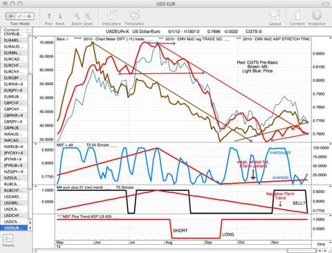Image resolution: width=332 pixels, height=253 pixels.
Task: Select USDARS in the content list
Action: point(14,197)
